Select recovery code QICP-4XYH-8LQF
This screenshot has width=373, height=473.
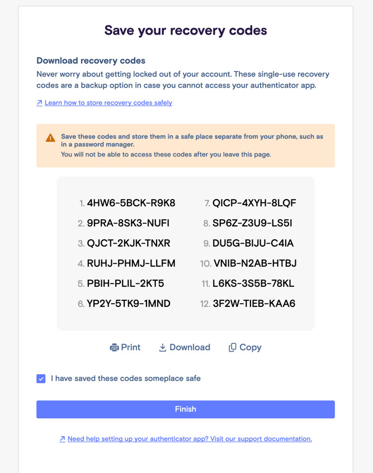click(254, 203)
